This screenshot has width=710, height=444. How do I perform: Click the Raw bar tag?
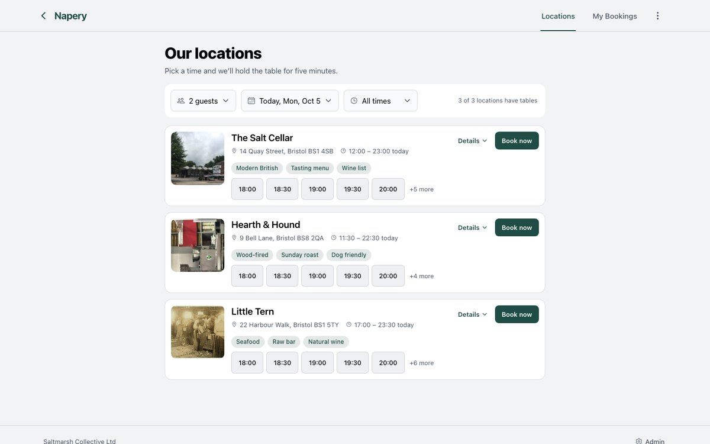[x=284, y=342]
